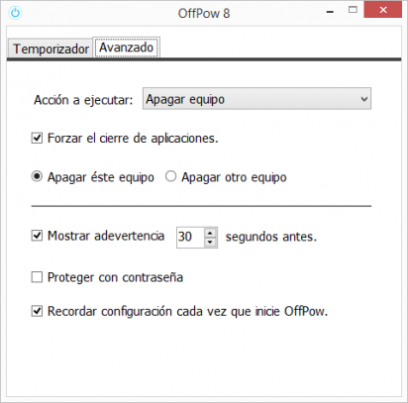This screenshot has height=403, width=408.
Task: Click the Acción a ejecutar label
Action: click(x=83, y=100)
